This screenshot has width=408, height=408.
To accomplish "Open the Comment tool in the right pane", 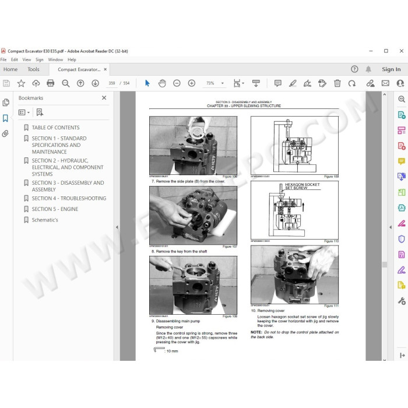I will tap(402, 161).
